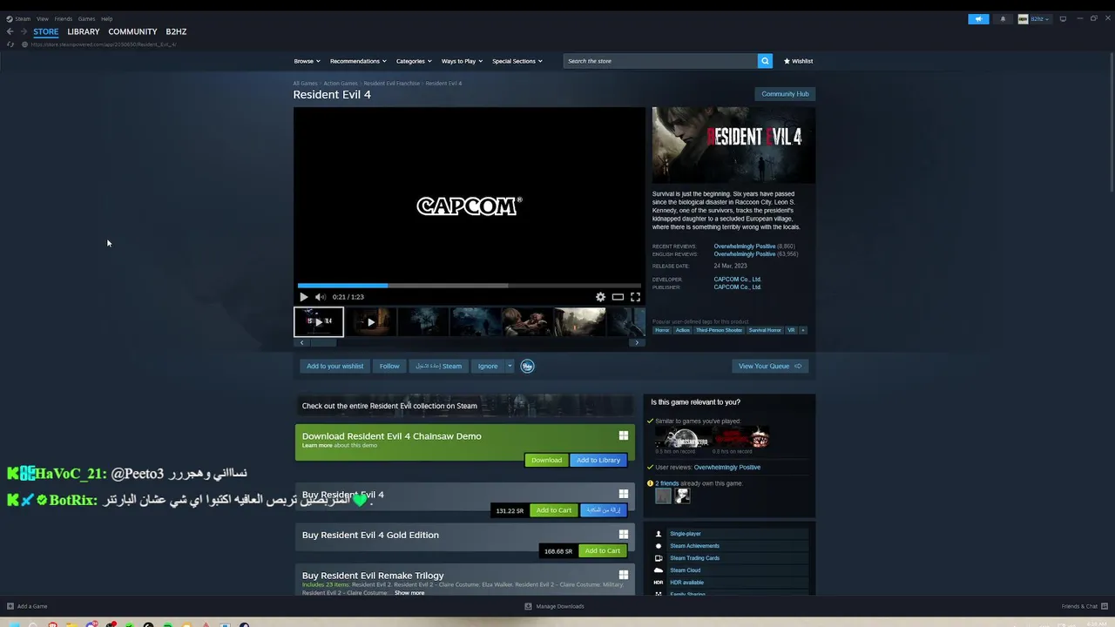1115x627 pixels.
Task: Click the Third-Person Shooter tag
Action: [719, 330]
